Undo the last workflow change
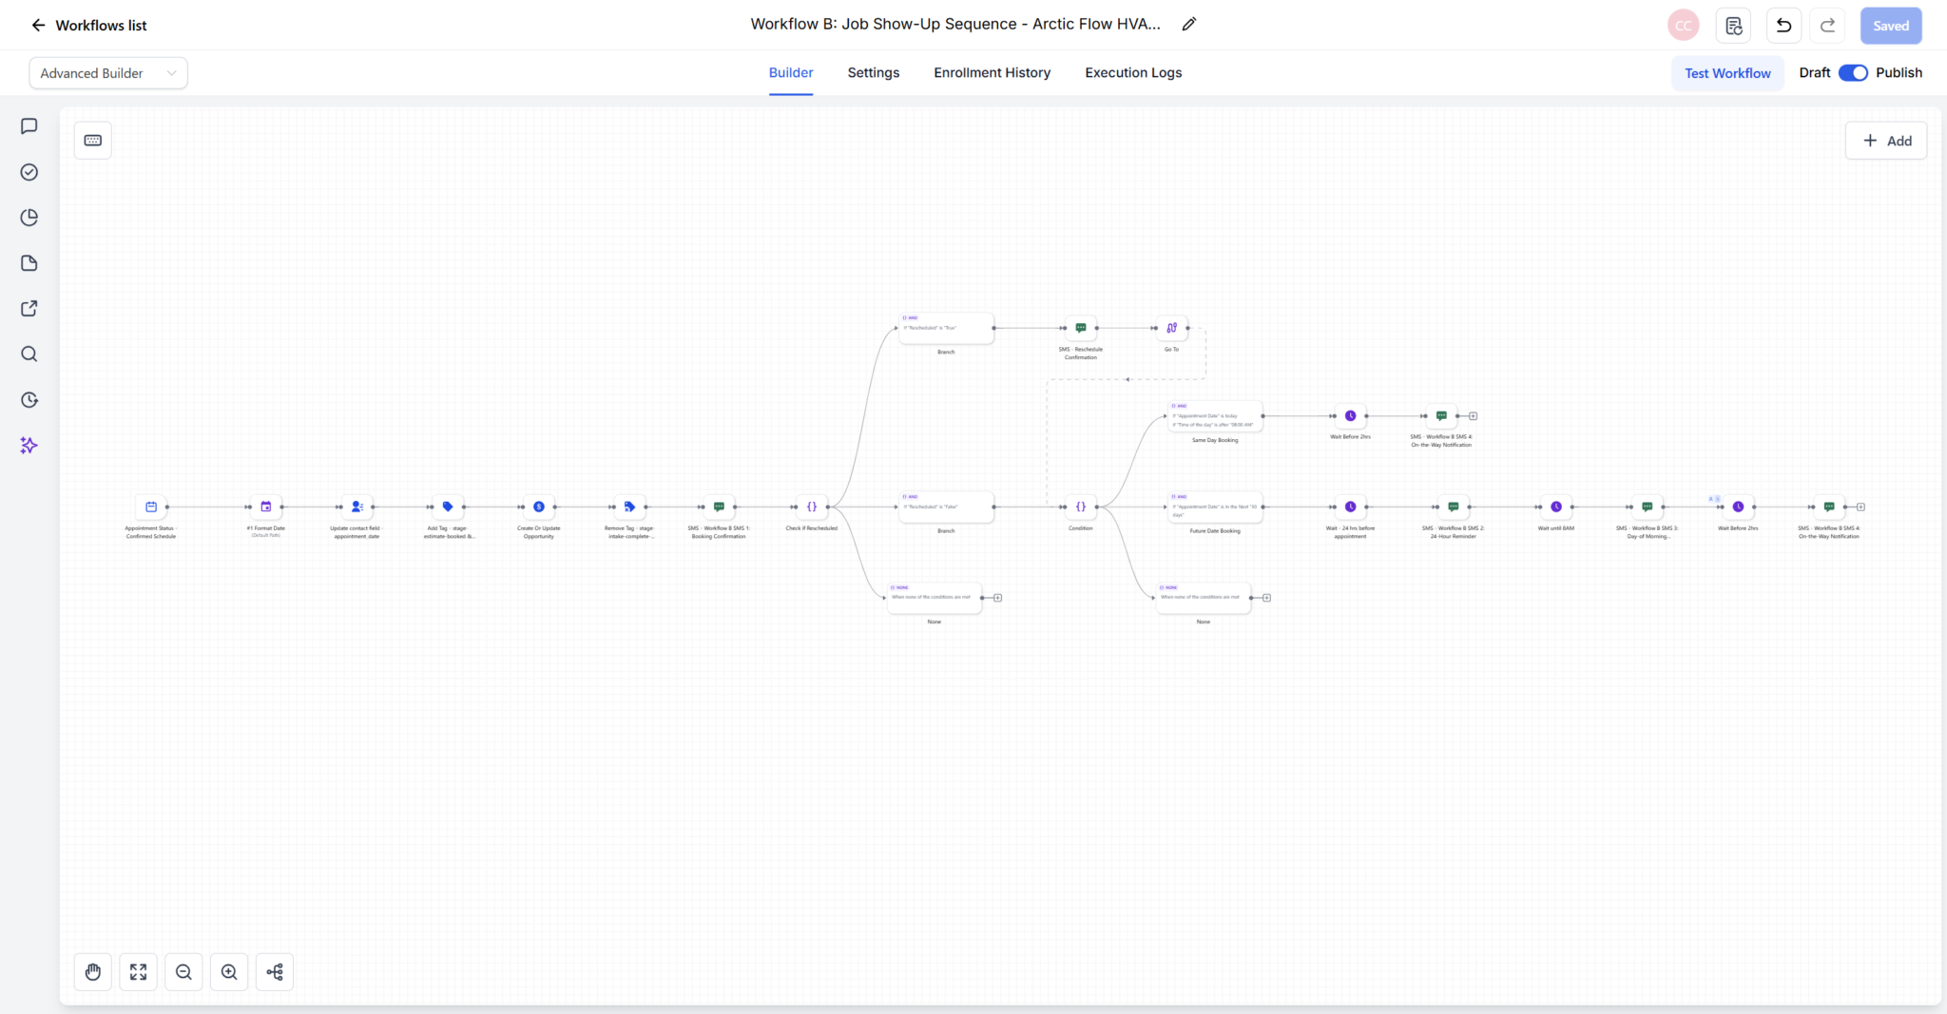1947x1014 pixels. tap(1783, 26)
